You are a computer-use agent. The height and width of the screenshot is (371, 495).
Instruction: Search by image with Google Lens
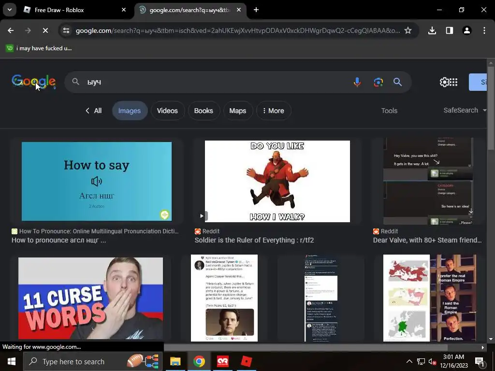point(378,82)
